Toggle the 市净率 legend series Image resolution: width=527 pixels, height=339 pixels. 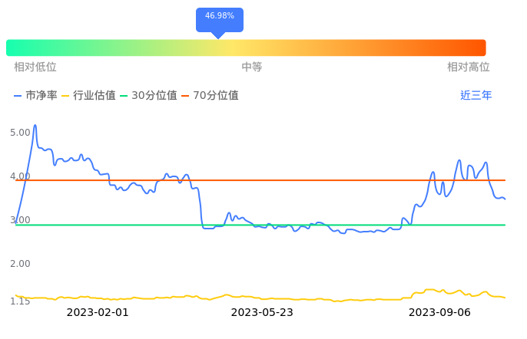point(36,96)
